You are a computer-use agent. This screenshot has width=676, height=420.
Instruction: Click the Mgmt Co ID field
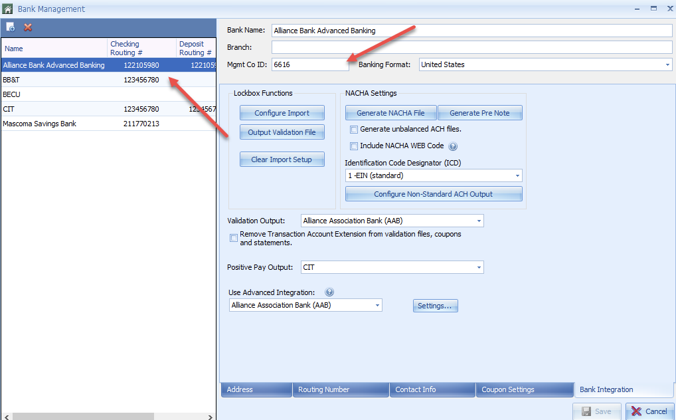tap(310, 64)
